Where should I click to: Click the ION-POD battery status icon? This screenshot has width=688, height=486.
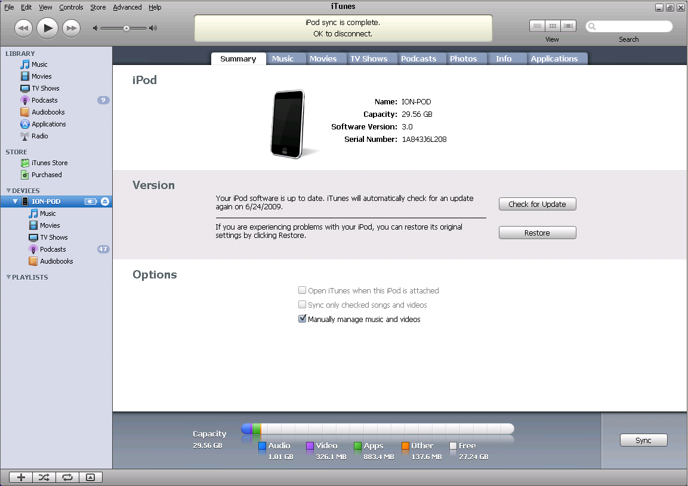point(91,202)
